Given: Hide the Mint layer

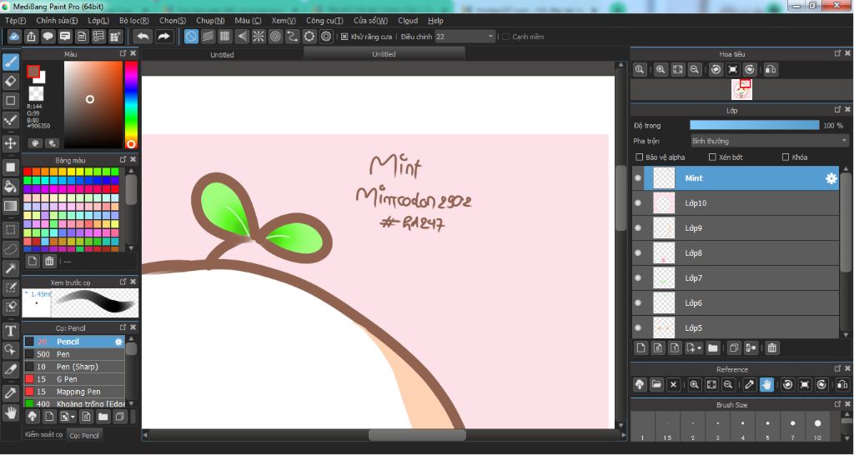Looking at the screenshot, I should coord(638,178).
